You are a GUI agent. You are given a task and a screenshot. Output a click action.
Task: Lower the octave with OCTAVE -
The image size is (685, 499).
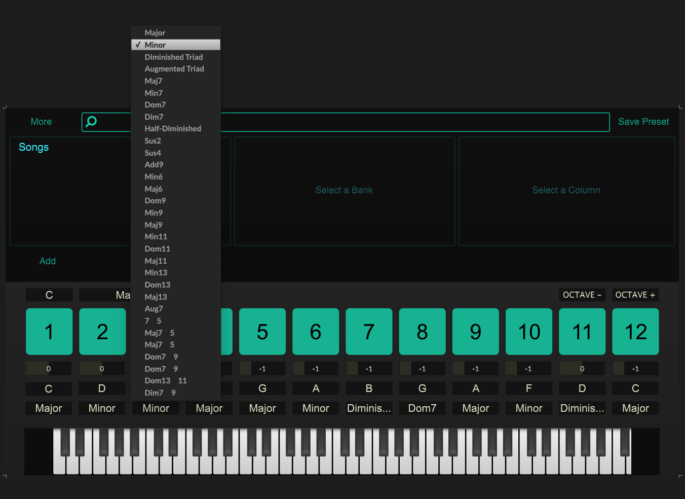pyautogui.click(x=582, y=295)
